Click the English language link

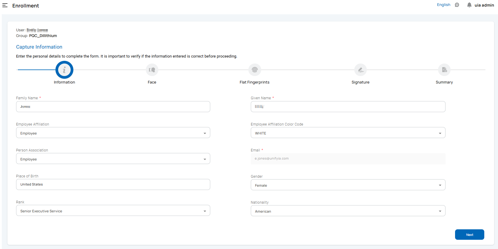coord(443,5)
